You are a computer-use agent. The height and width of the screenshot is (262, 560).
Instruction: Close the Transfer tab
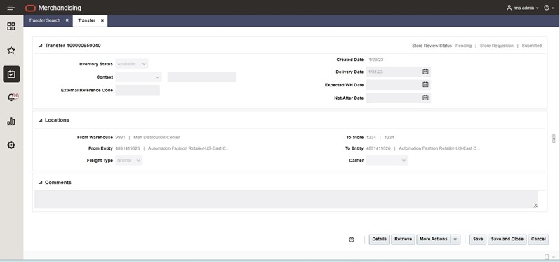pyautogui.click(x=102, y=20)
